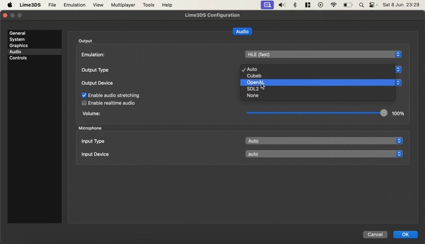Click the Volume slider handle

[383, 113]
